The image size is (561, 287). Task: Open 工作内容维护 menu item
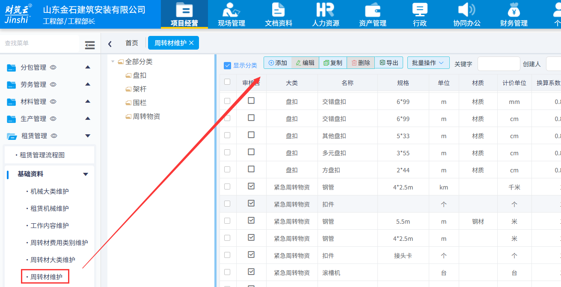click(x=50, y=226)
